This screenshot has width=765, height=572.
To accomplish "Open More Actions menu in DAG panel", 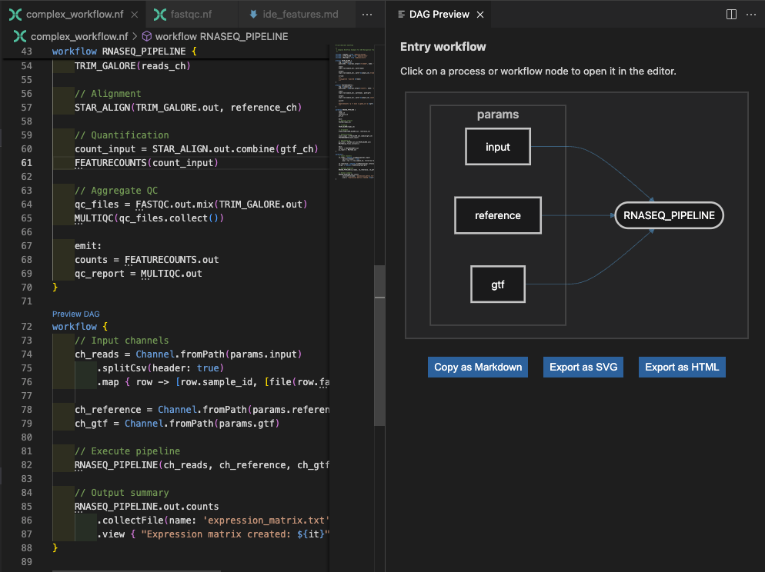I will tap(750, 15).
